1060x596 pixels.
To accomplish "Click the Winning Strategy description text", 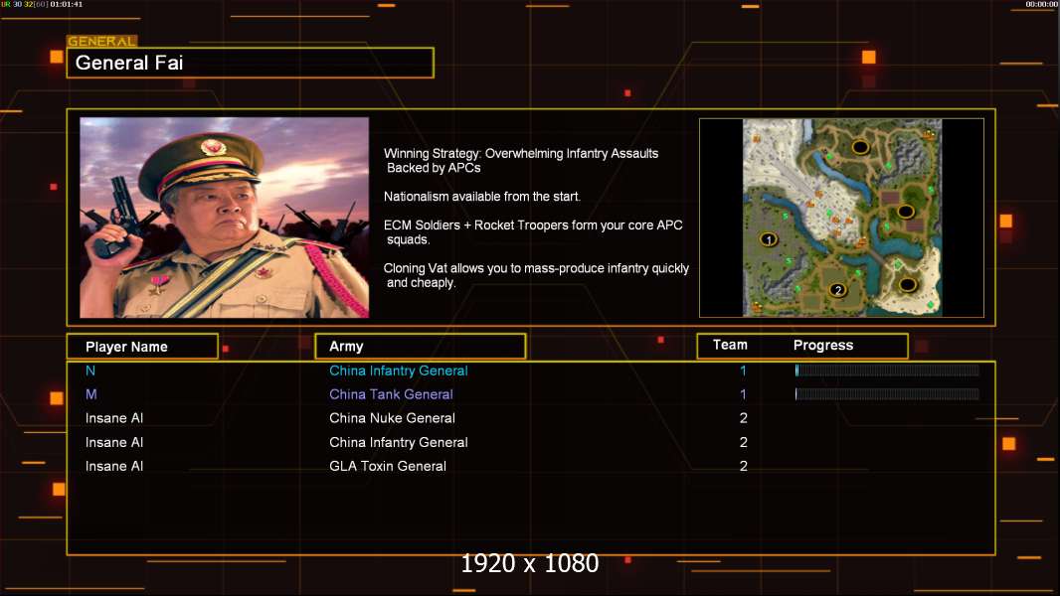I will pos(521,161).
